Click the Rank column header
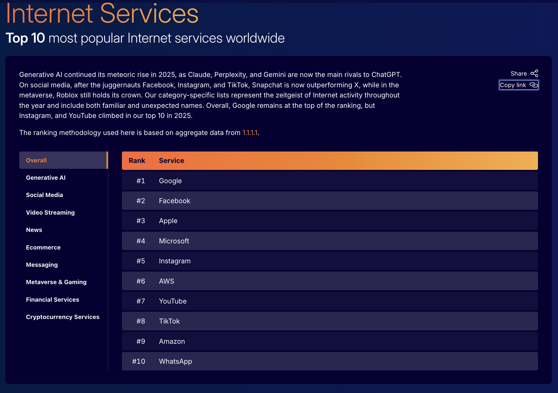The width and height of the screenshot is (558, 393). click(x=137, y=161)
